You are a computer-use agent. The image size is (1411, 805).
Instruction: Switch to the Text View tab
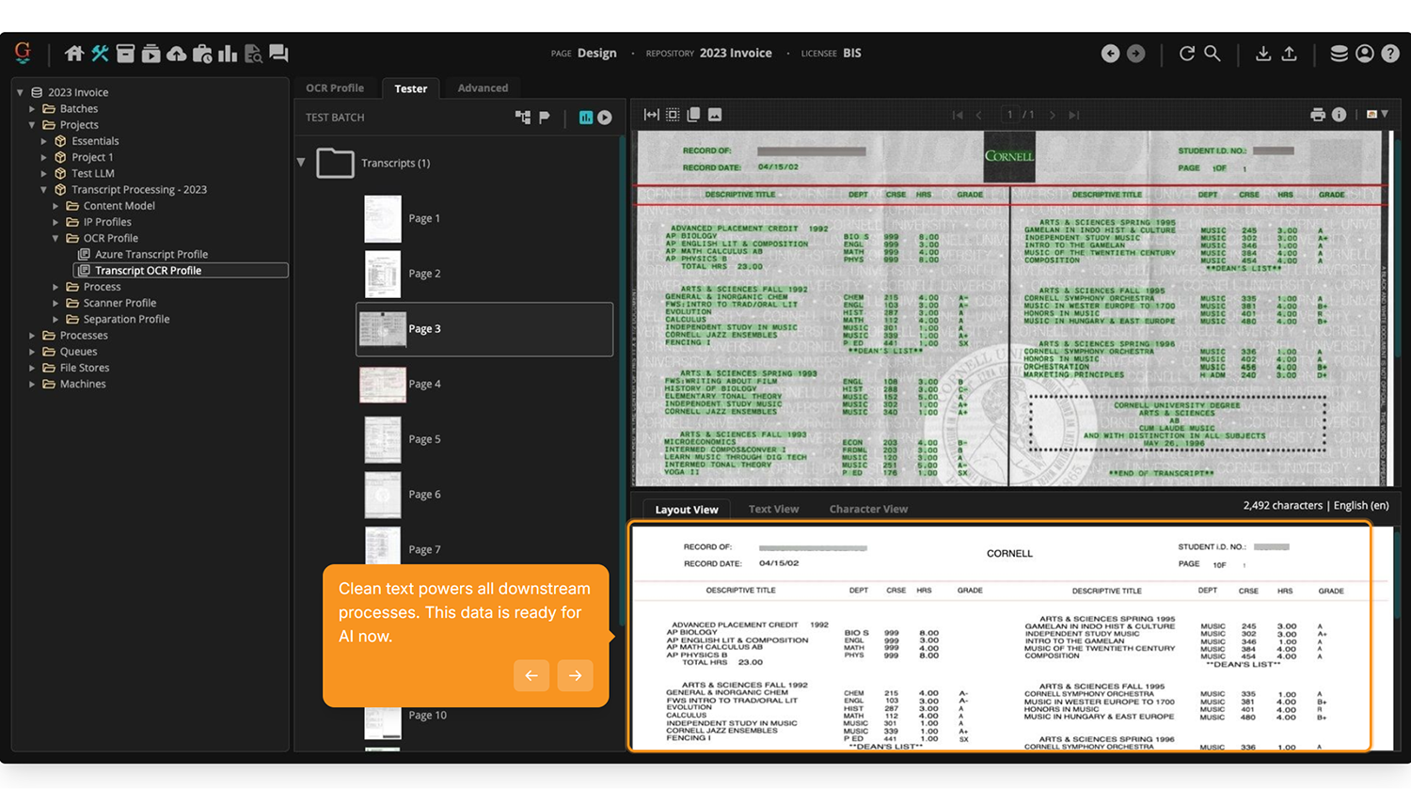(773, 509)
